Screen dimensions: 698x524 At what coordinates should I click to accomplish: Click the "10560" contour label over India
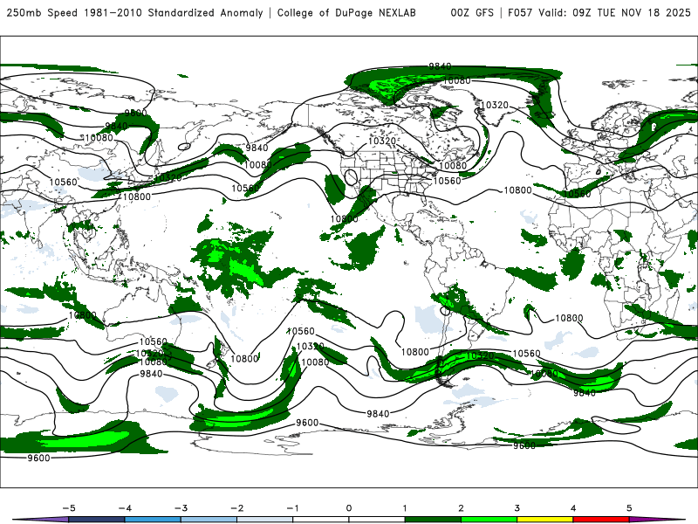pyautogui.click(x=63, y=182)
